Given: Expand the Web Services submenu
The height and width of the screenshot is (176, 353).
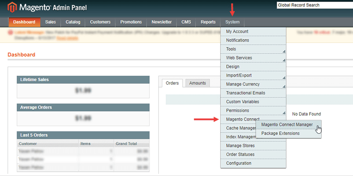Looking at the screenshot, I should pyautogui.click(x=253, y=58).
